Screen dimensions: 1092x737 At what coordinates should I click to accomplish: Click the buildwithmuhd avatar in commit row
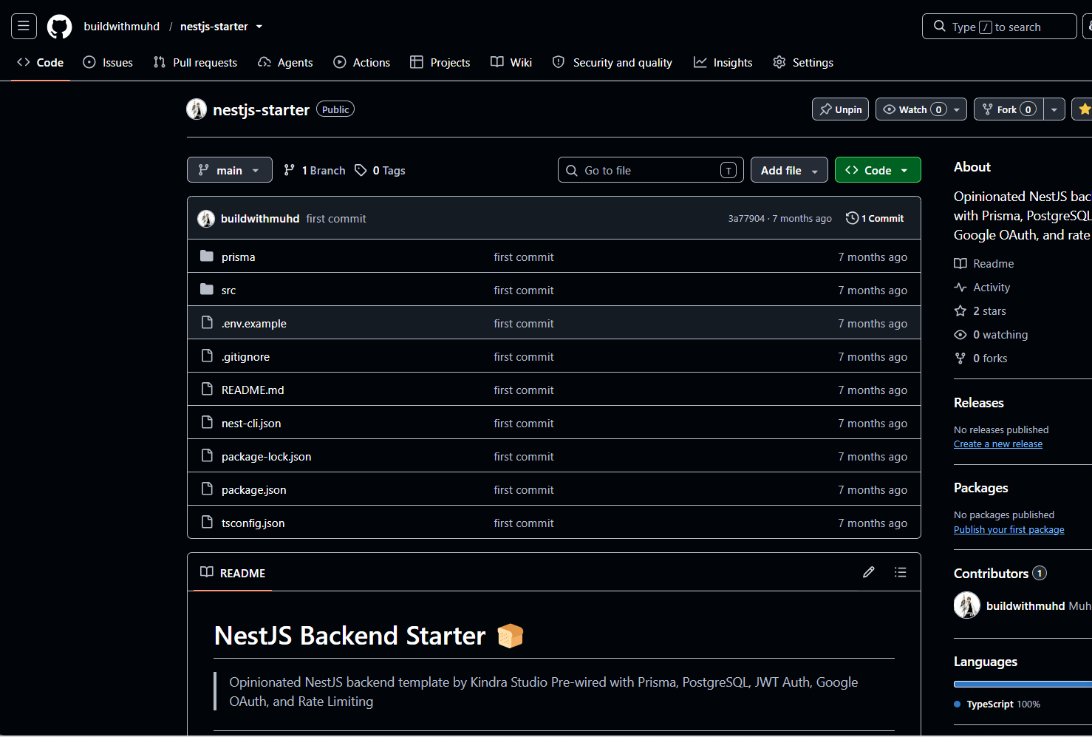click(206, 219)
